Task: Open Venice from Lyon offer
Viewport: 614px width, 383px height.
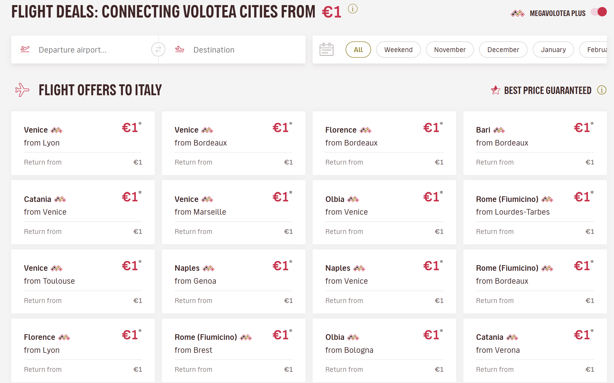Action: (83, 143)
